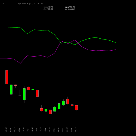Click the low value L: 146.00
136x136 pixels.
pos(70,9)
